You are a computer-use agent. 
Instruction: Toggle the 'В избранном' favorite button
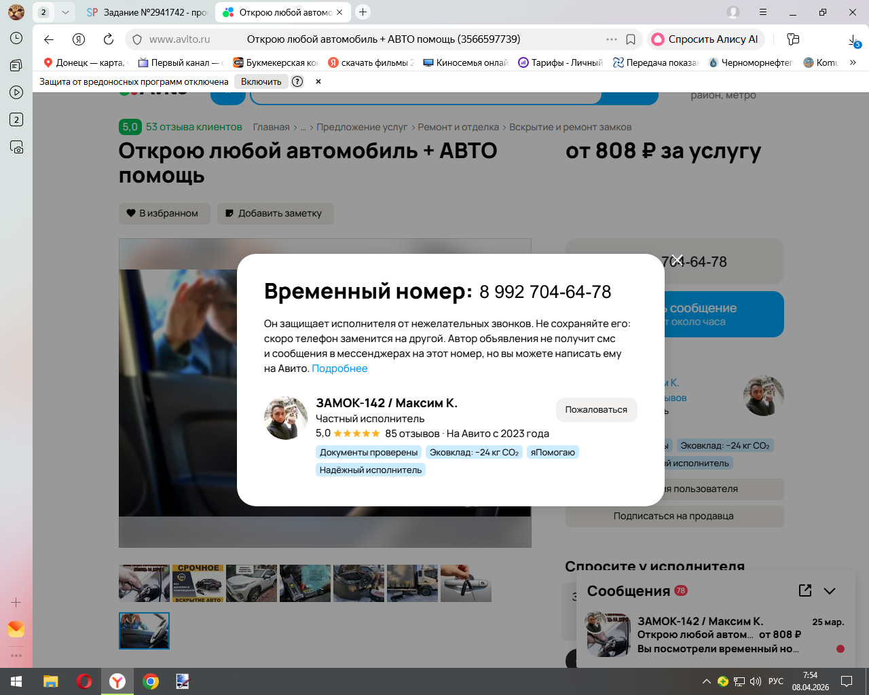164,213
